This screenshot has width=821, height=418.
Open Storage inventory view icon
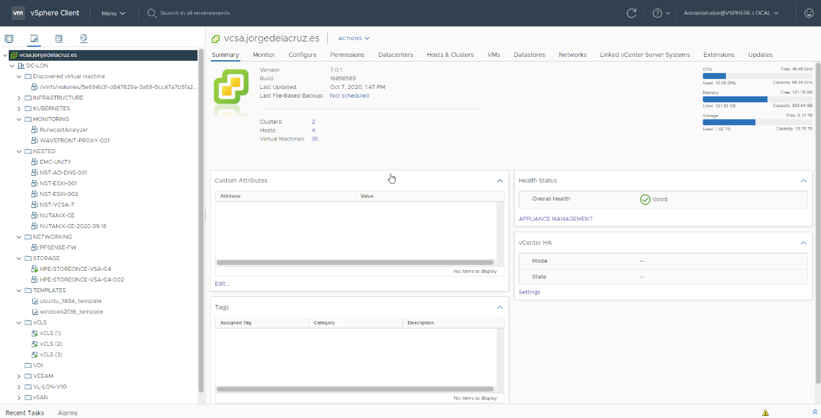[58, 39]
